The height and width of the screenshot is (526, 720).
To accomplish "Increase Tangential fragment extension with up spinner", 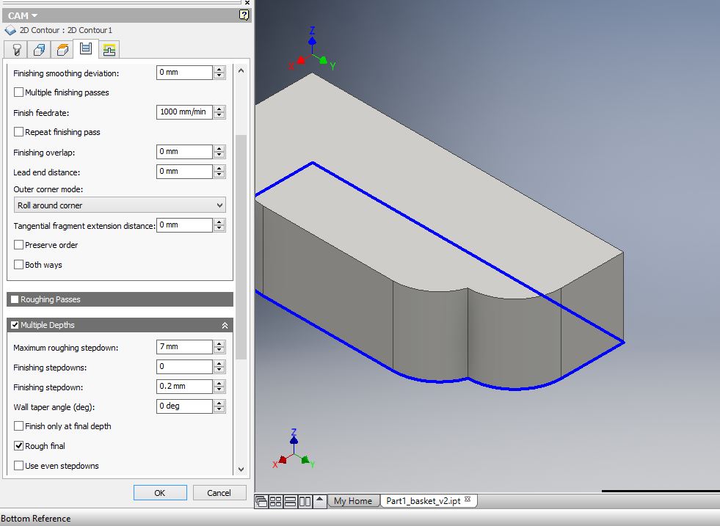I will pos(219,222).
